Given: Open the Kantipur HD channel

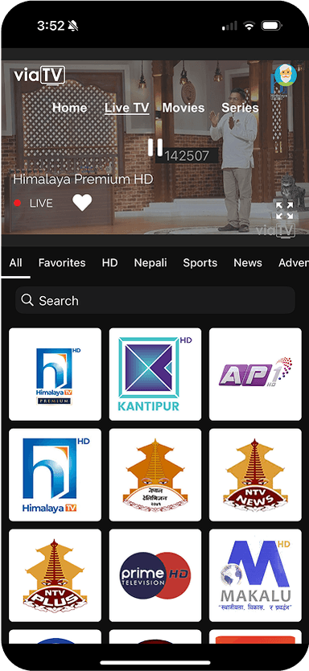Looking at the screenshot, I should 155,374.
